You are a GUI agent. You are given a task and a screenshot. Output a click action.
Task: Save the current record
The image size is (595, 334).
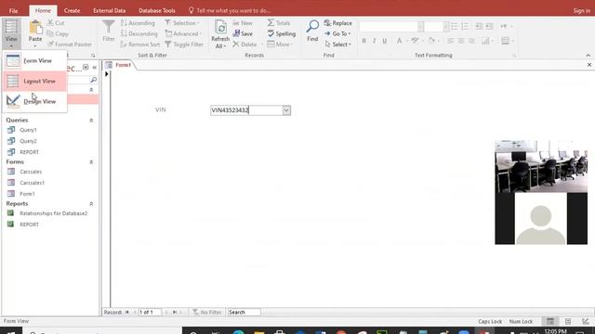243,33
